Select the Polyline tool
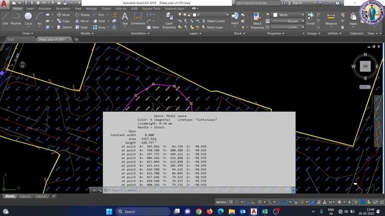The width and height of the screenshot is (385, 216). point(16,19)
